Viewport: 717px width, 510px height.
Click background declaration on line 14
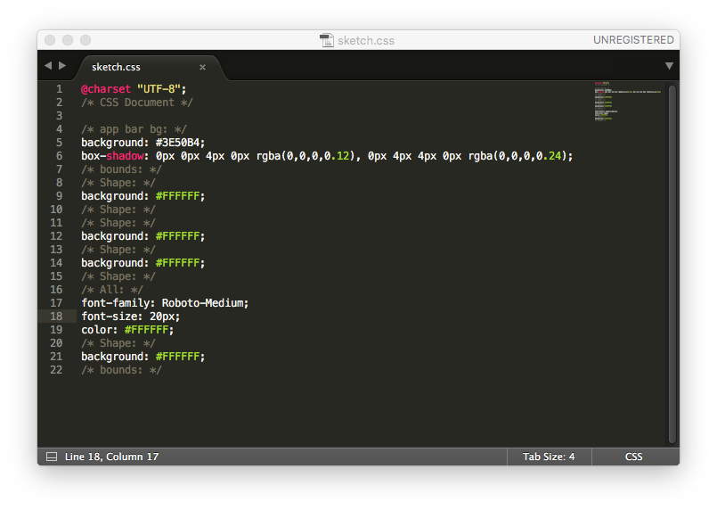(143, 263)
